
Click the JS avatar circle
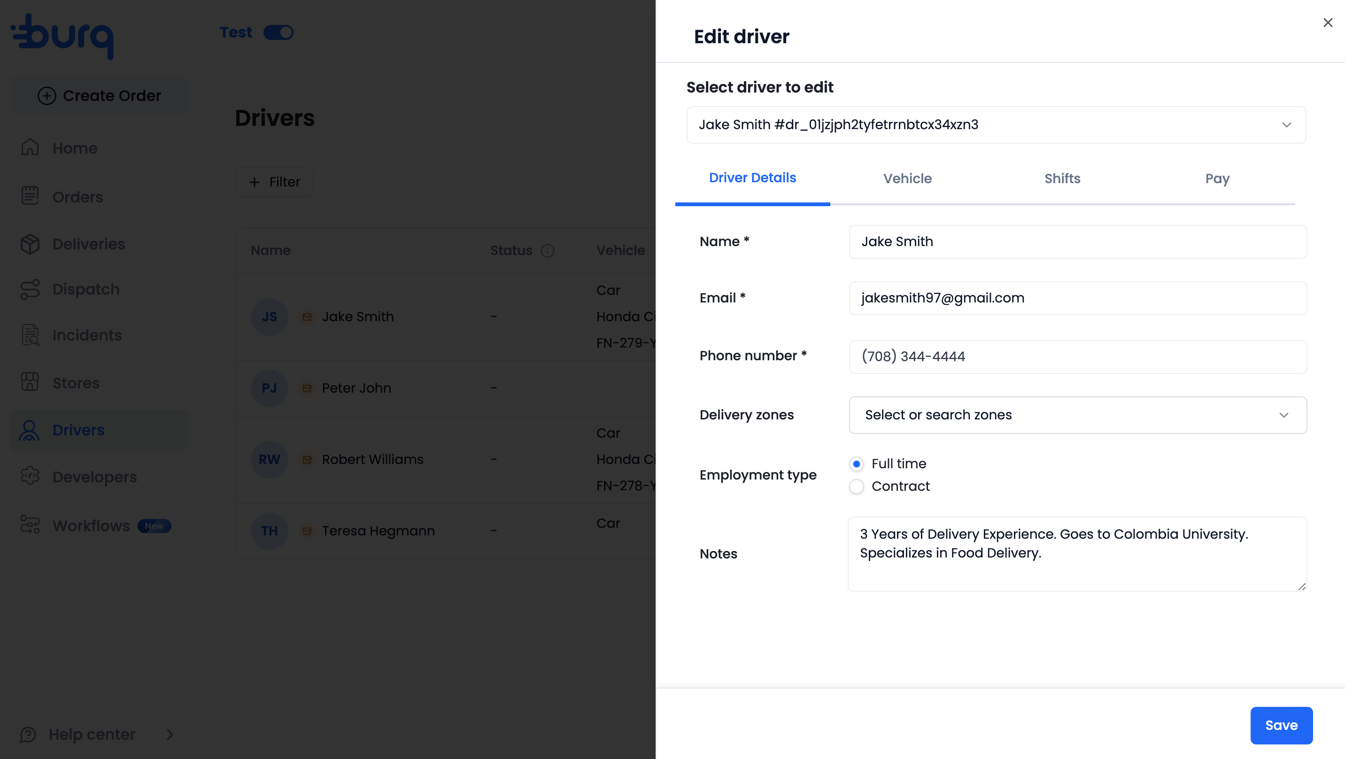coord(270,317)
